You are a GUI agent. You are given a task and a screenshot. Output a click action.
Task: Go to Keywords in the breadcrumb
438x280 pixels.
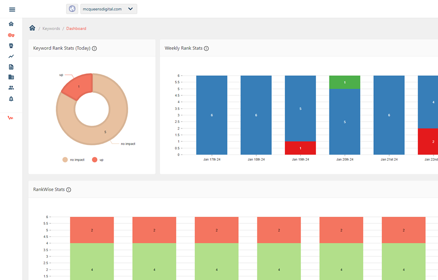[51, 29]
